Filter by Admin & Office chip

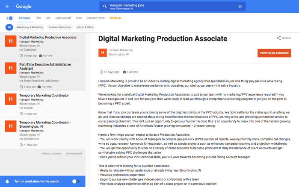[x=85, y=27]
